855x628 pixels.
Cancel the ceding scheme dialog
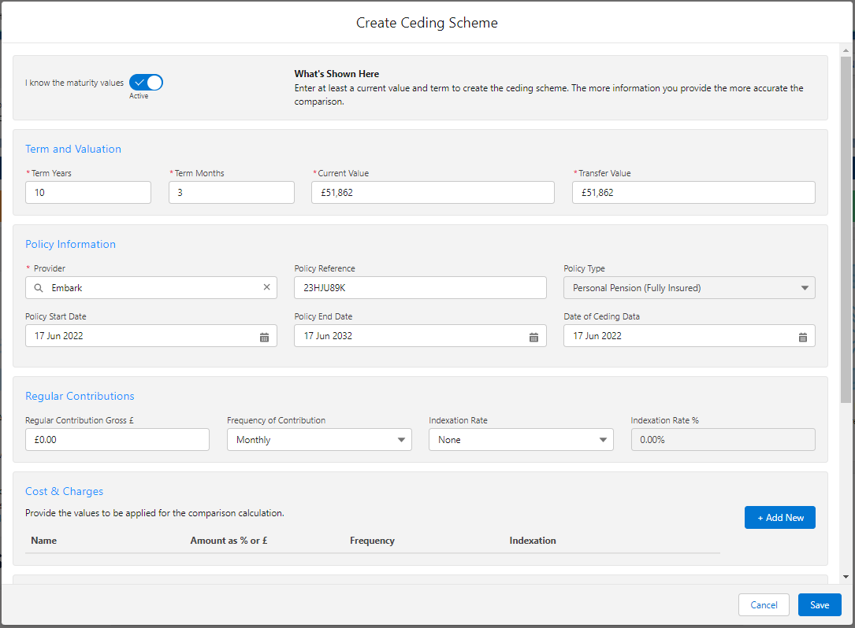764,604
